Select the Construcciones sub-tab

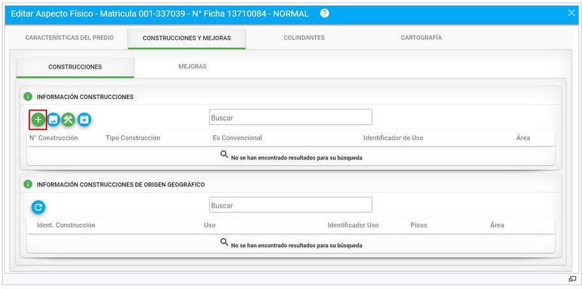(75, 67)
